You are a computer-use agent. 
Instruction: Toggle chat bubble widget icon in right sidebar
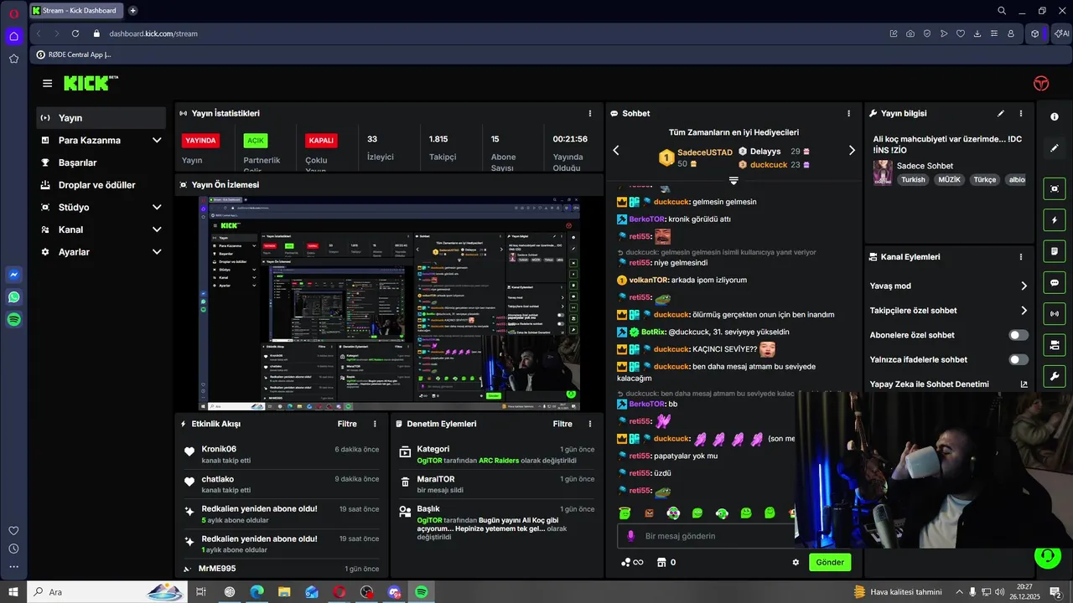1055,282
